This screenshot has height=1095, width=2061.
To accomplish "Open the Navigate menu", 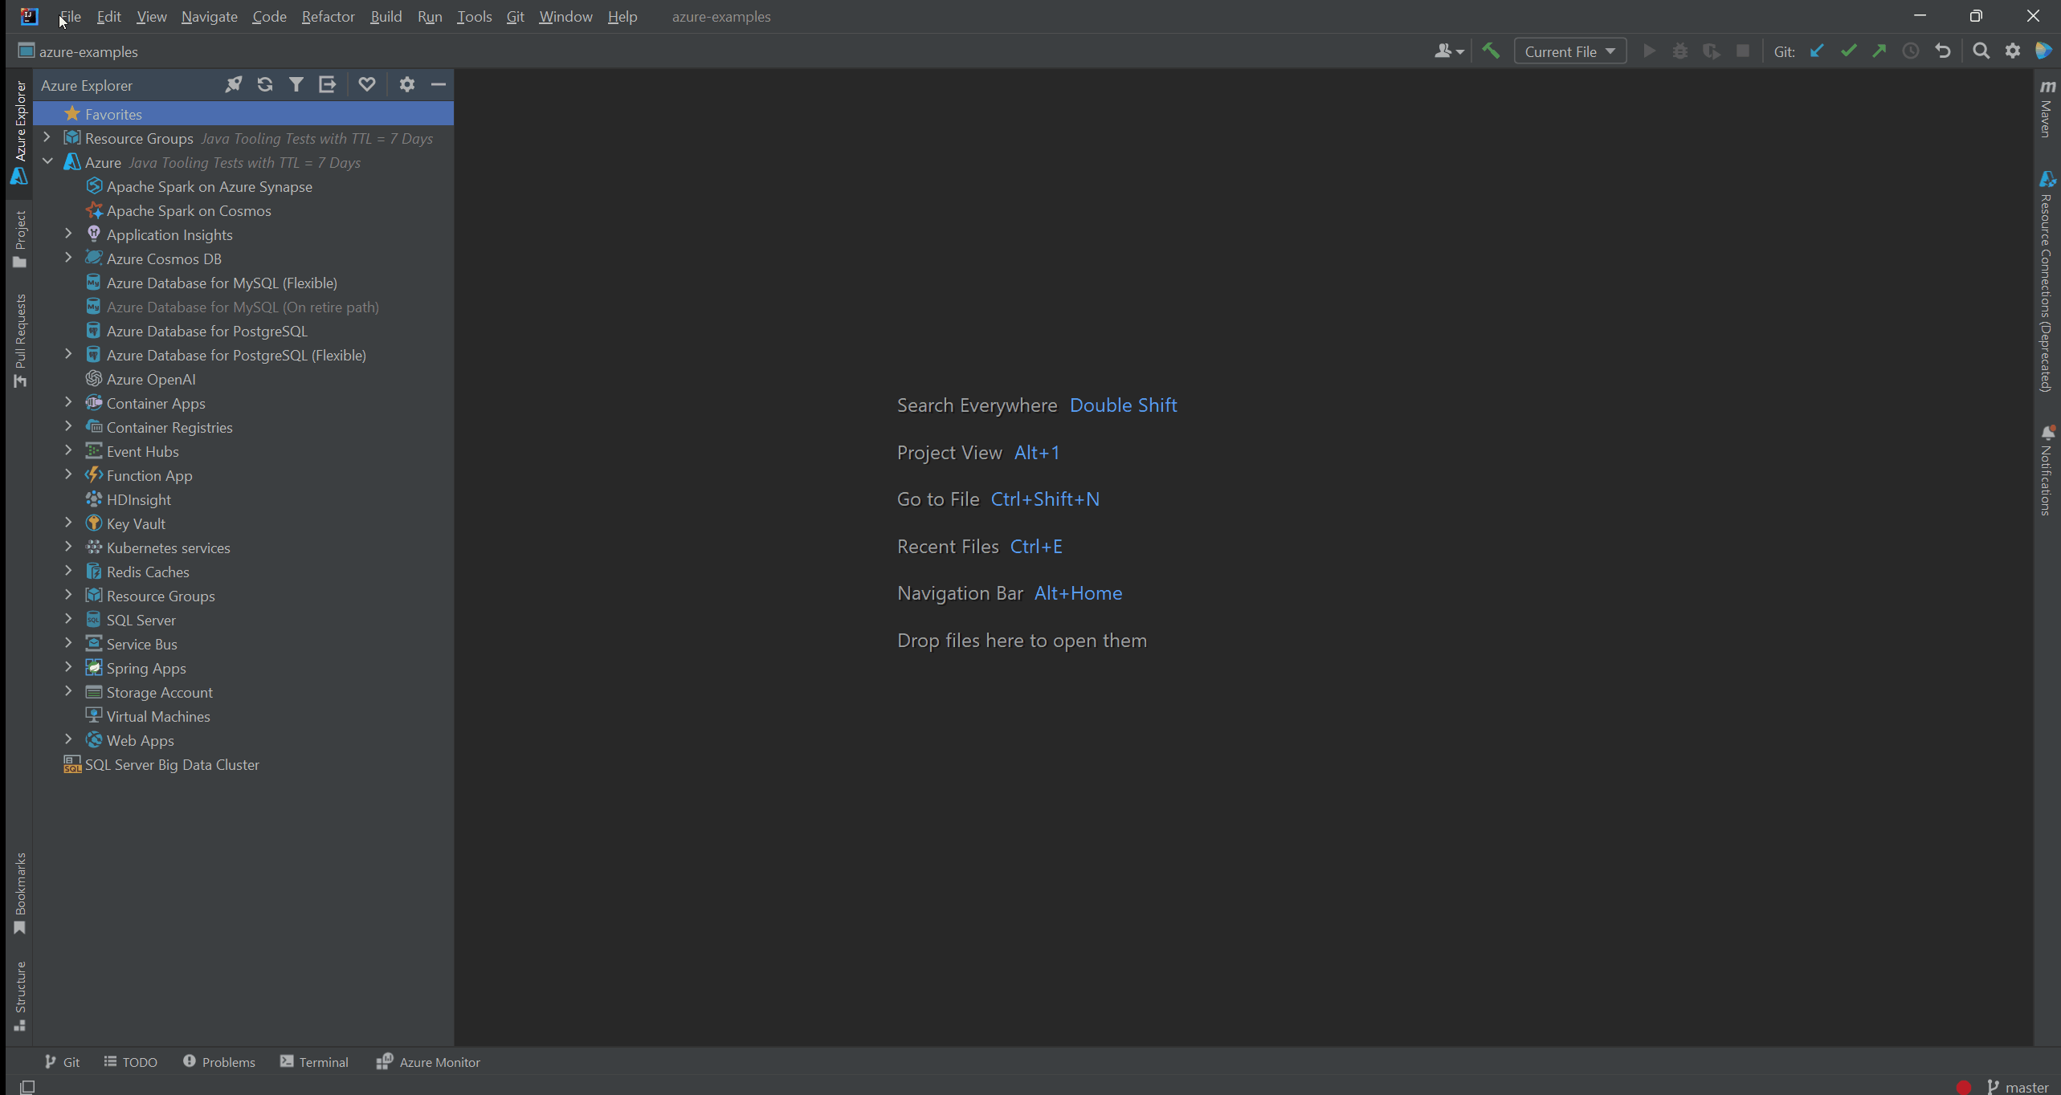I will (210, 17).
